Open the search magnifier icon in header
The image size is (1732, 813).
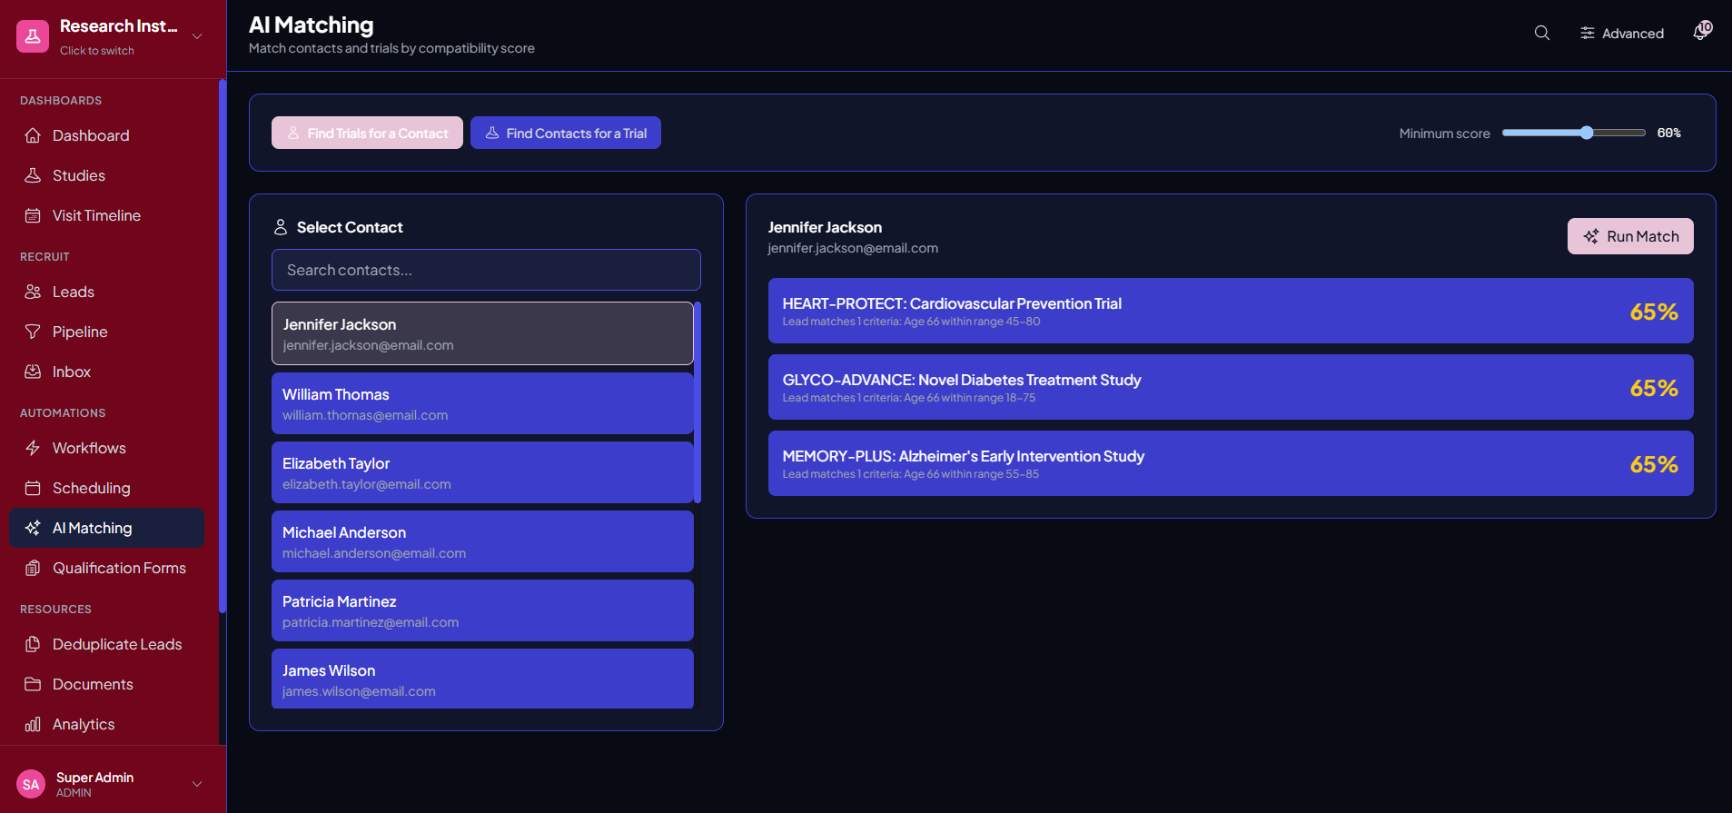point(1541,33)
